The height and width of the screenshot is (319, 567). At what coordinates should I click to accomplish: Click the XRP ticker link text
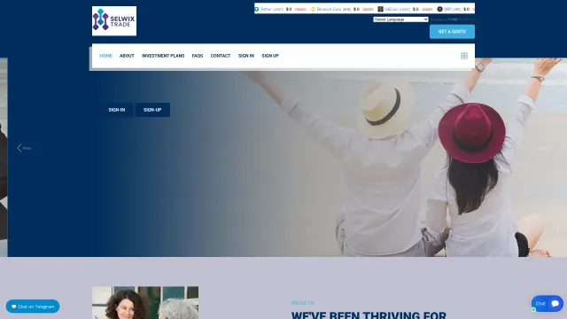point(452,9)
